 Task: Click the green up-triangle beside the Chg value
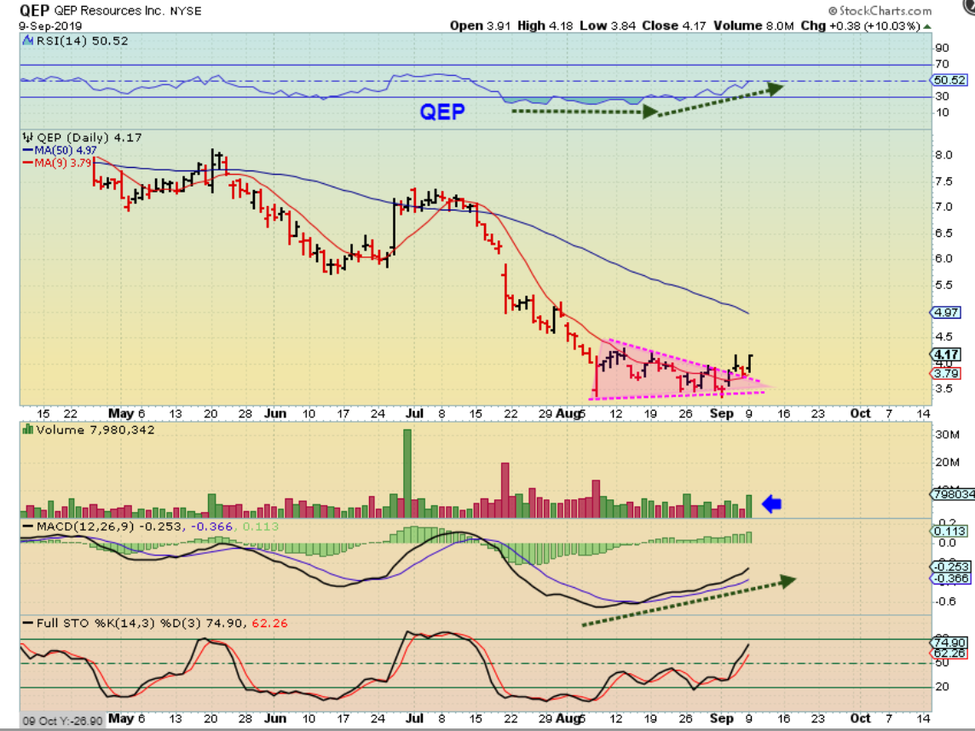tap(927, 26)
